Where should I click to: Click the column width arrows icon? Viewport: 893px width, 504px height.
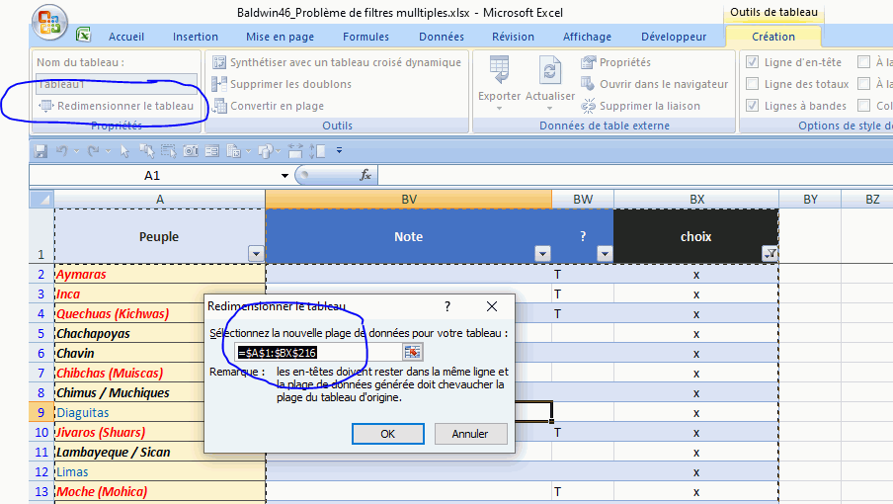pos(295,151)
